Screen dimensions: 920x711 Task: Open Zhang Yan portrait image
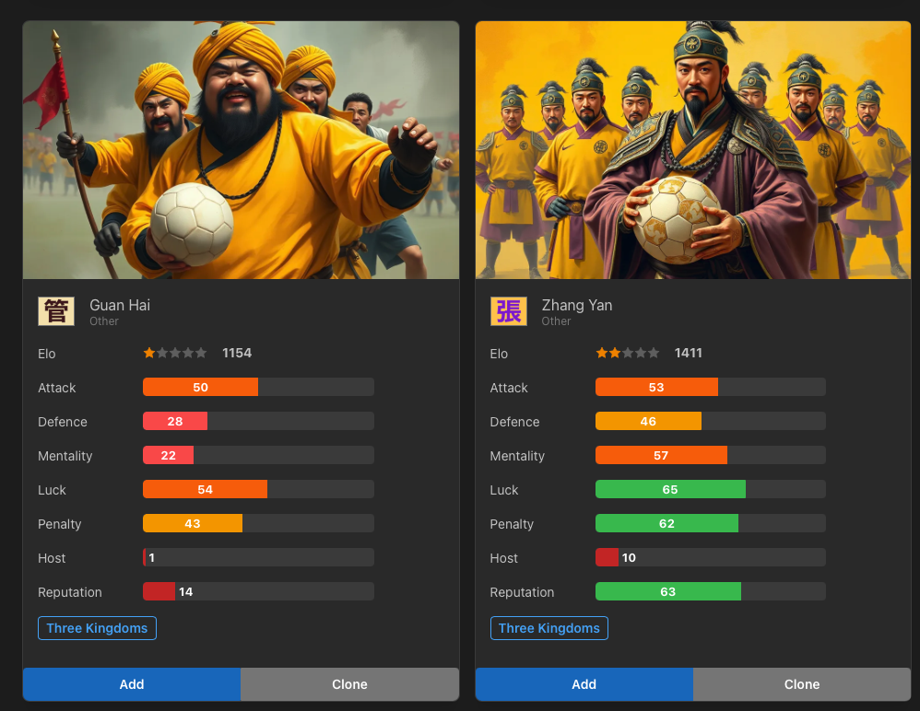coord(693,150)
